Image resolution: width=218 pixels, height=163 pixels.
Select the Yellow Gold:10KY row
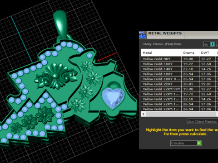(x=179, y=64)
